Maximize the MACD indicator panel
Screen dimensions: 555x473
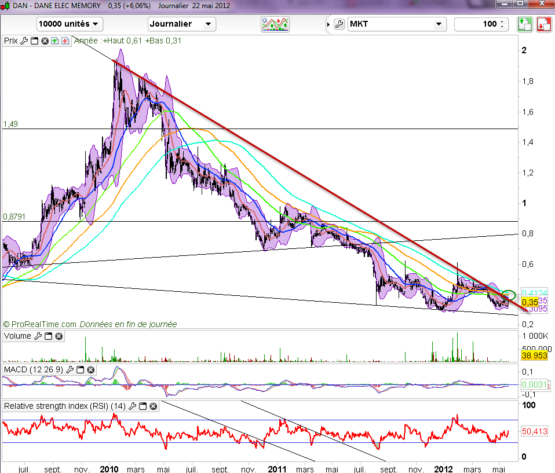pyautogui.click(x=81, y=369)
